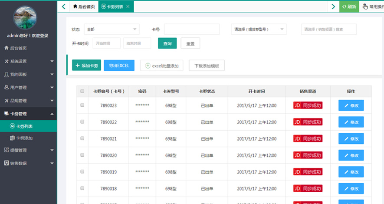Image resolution: width=384 pixels, height=204 pixels.
Task: Click the 刷新 refresh button
Action: click(x=349, y=7)
